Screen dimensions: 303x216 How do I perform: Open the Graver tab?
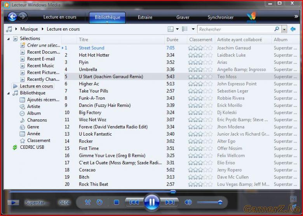click(183, 17)
